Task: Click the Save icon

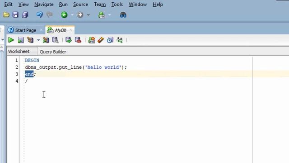Action: click(x=15, y=15)
